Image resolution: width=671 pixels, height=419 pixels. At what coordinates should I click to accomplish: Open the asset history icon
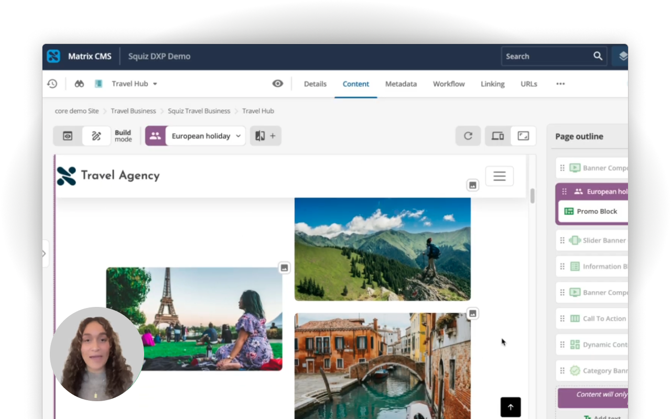(x=52, y=83)
